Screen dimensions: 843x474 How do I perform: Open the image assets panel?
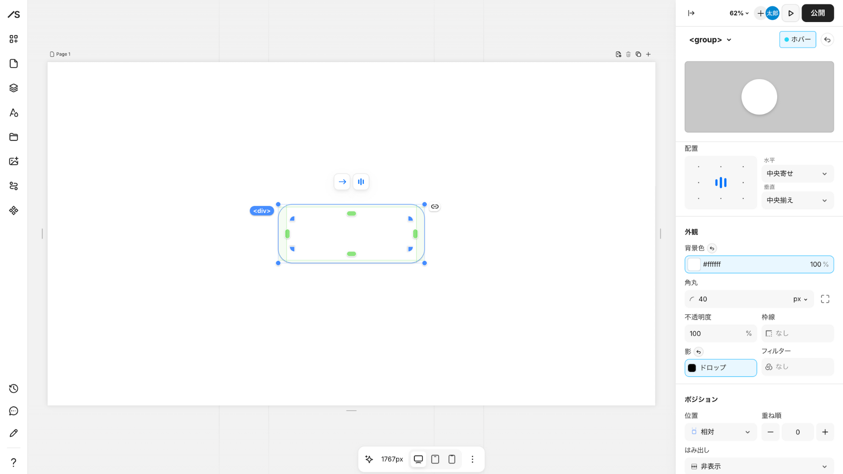(14, 161)
